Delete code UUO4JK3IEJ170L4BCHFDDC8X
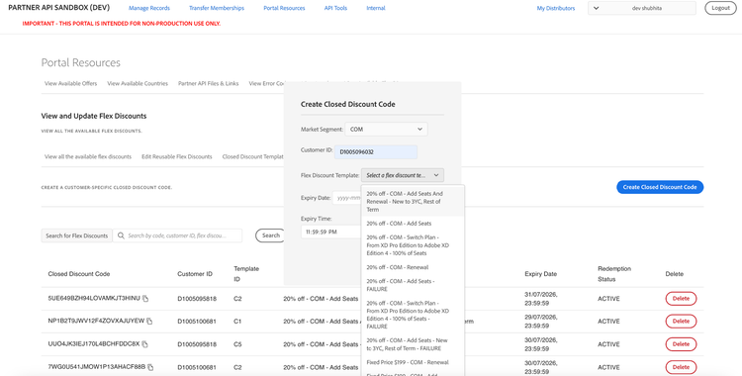 (681, 344)
